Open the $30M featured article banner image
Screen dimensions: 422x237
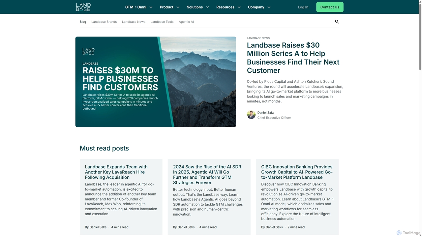(156, 82)
